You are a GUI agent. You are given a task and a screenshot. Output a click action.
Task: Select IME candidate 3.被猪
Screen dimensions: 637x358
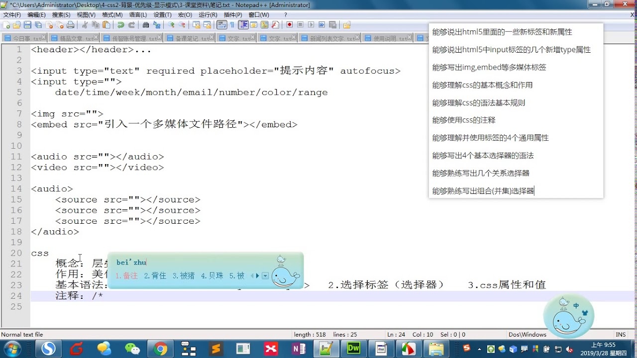pyautogui.click(x=184, y=275)
